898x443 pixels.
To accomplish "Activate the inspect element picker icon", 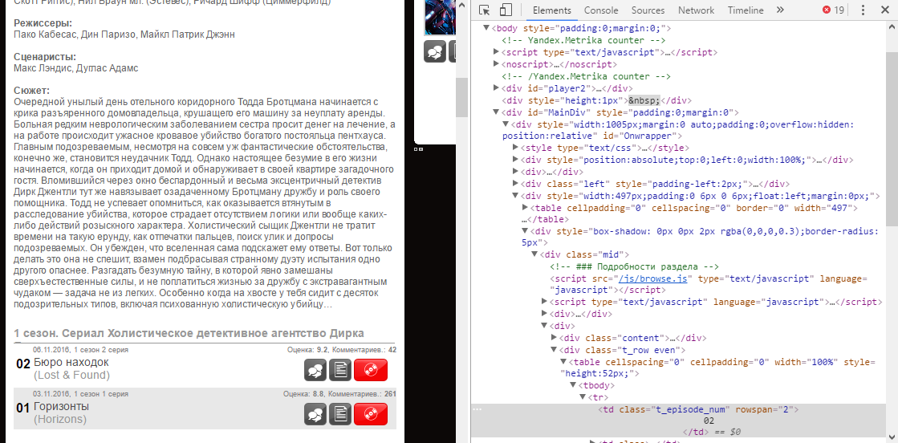I will pyautogui.click(x=485, y=10).
